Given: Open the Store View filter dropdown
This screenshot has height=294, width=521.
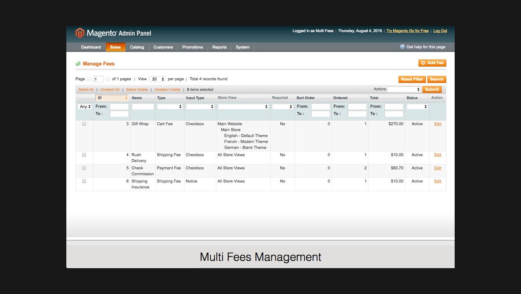Looking at the screenshot, I should [243, 107].
